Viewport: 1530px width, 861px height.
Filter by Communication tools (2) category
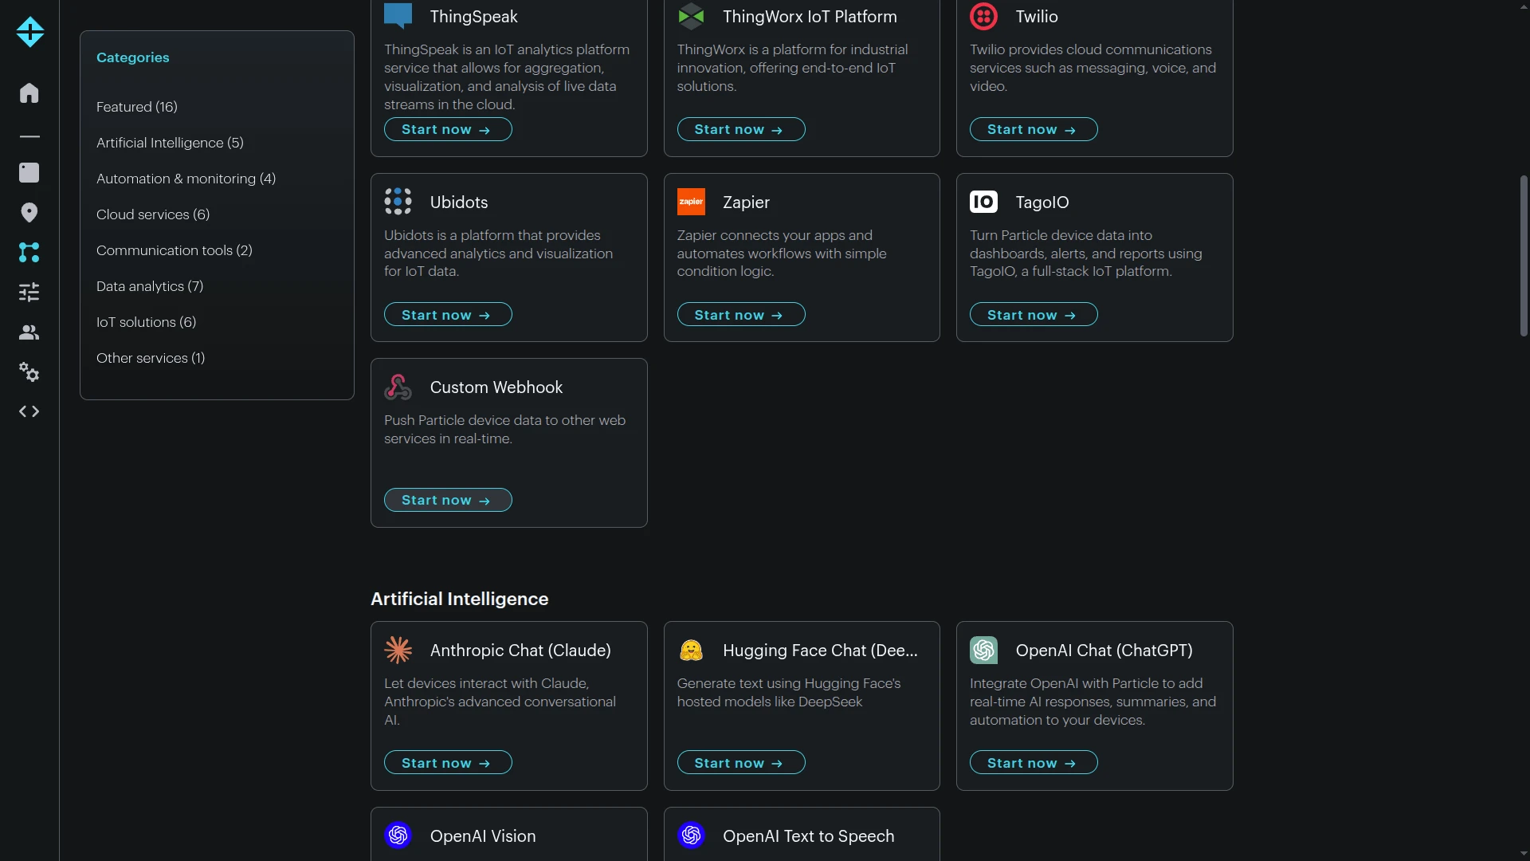click(x=175, y=250)
